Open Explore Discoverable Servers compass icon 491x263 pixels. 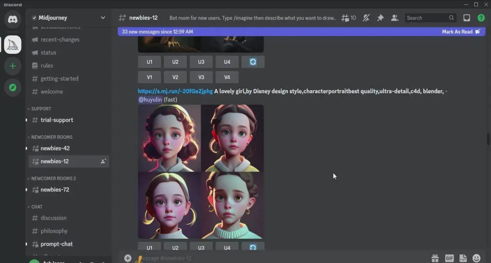[x=13, y=88]
